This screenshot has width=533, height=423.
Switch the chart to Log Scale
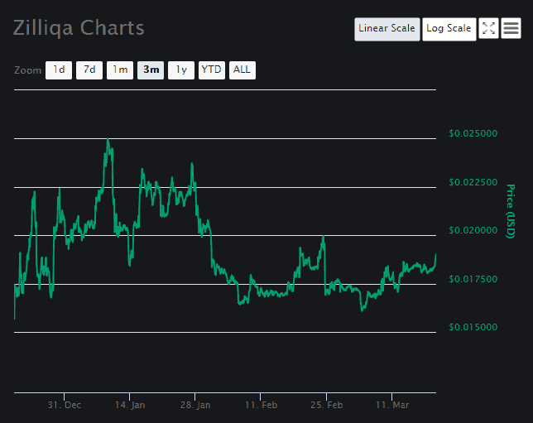449,29
